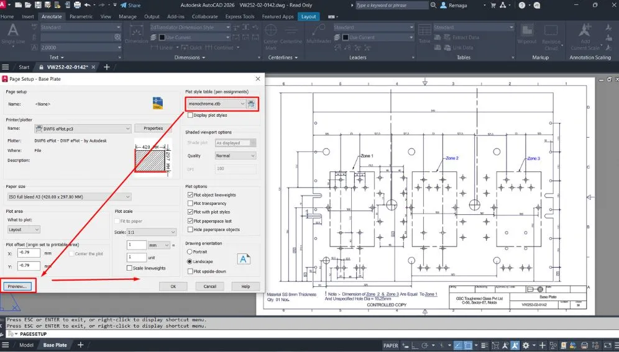
Task: Click the add new layout plus icon
Action: pyautogui.click(x=81, y=345)
